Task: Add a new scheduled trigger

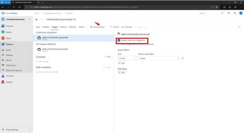Action: (x=107, y=57)
